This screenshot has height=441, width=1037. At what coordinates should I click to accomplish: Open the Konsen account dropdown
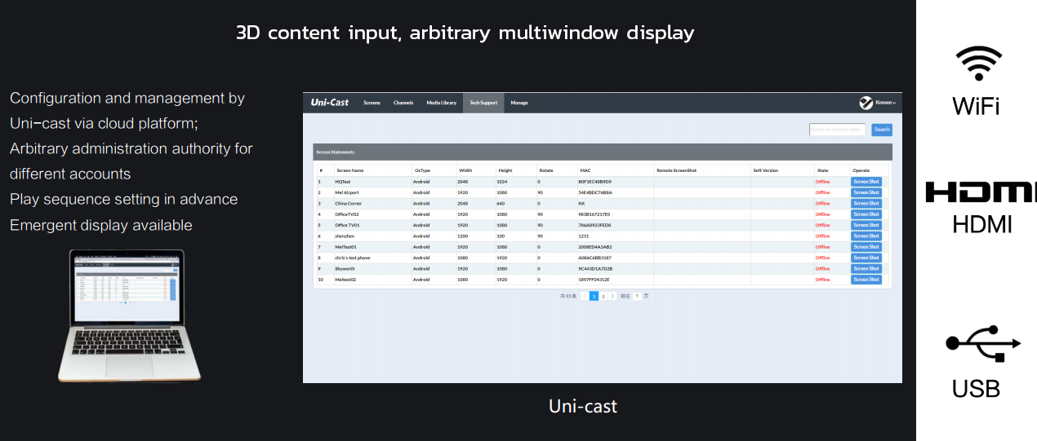point(885,103)
